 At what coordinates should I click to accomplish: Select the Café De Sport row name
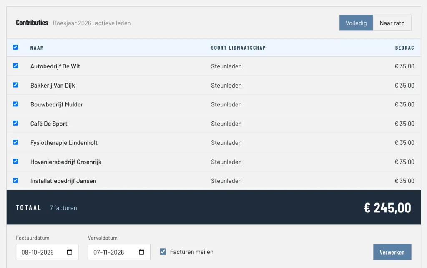49,124
